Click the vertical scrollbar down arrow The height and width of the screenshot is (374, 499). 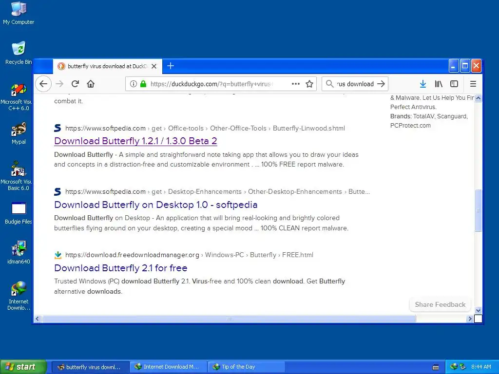(479, 310)
